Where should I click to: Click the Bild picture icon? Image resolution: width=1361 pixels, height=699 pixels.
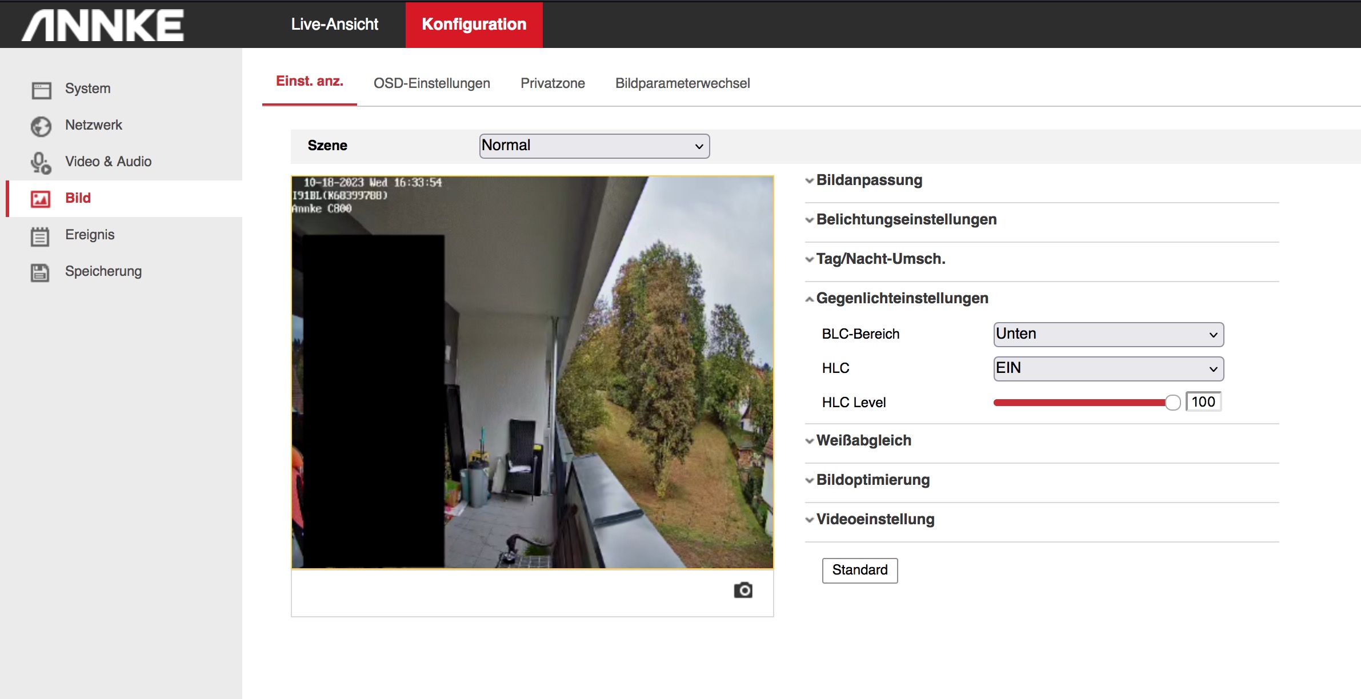point(41,199)
